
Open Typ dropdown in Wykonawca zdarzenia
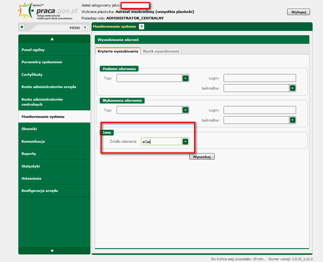coord(186,110)
